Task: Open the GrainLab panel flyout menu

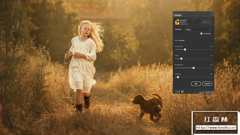Action: (x=213, y=15)
